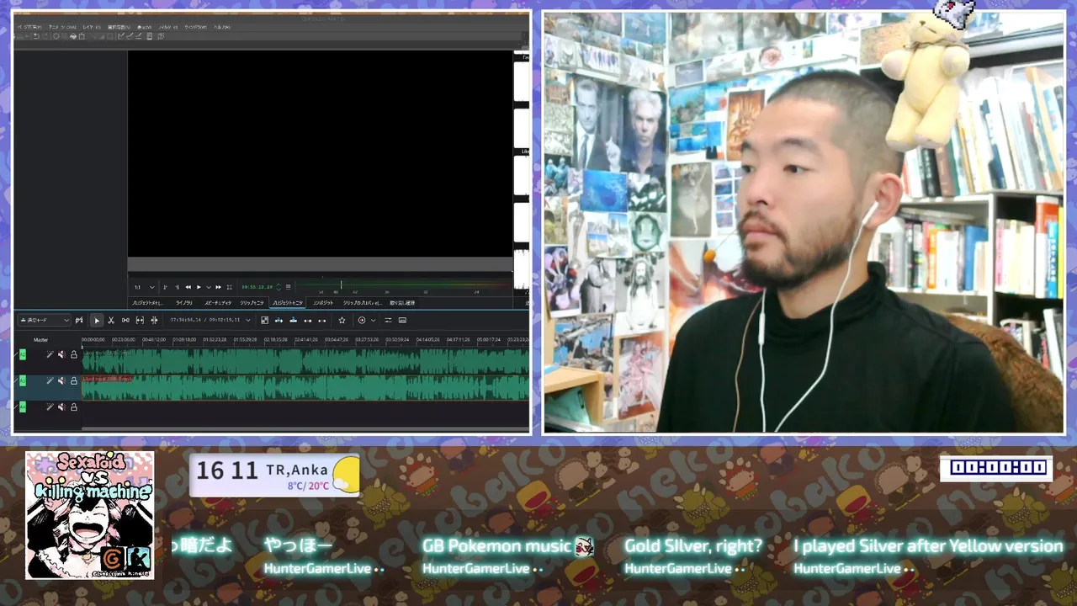1077x606 pixels.
Task: Click the timeline record button icon
Action: point(362,320)
